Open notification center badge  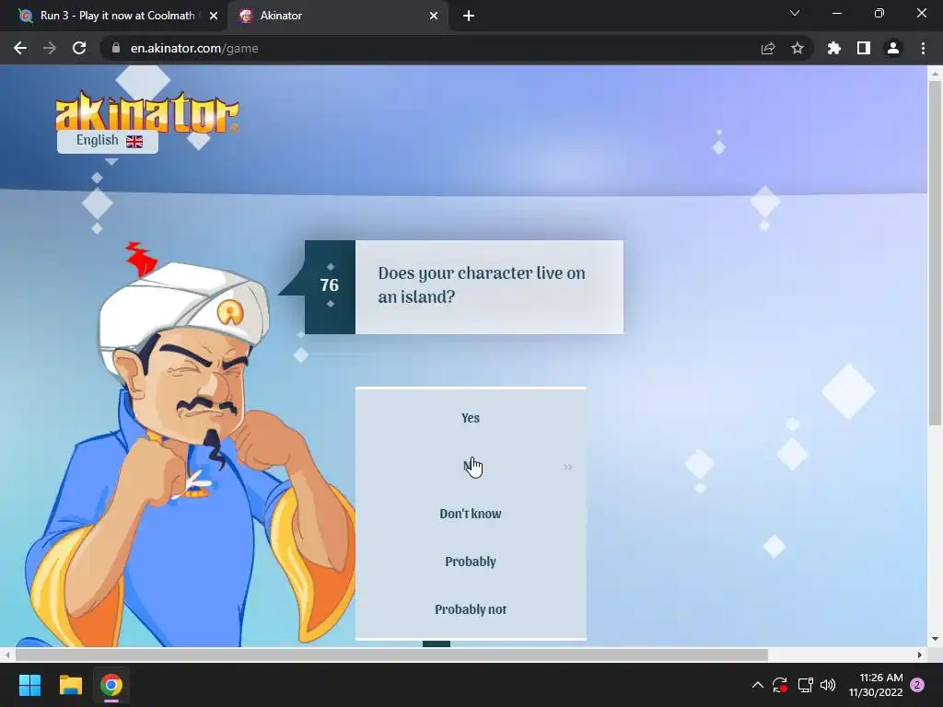pyautogui.click(x=917, y=685)
